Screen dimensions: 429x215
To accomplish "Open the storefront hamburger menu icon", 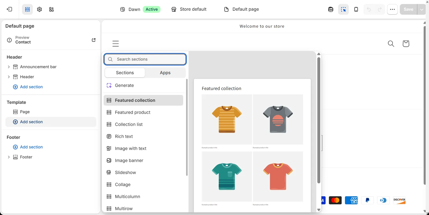I will pyautogui.click(x=116, y=44).
